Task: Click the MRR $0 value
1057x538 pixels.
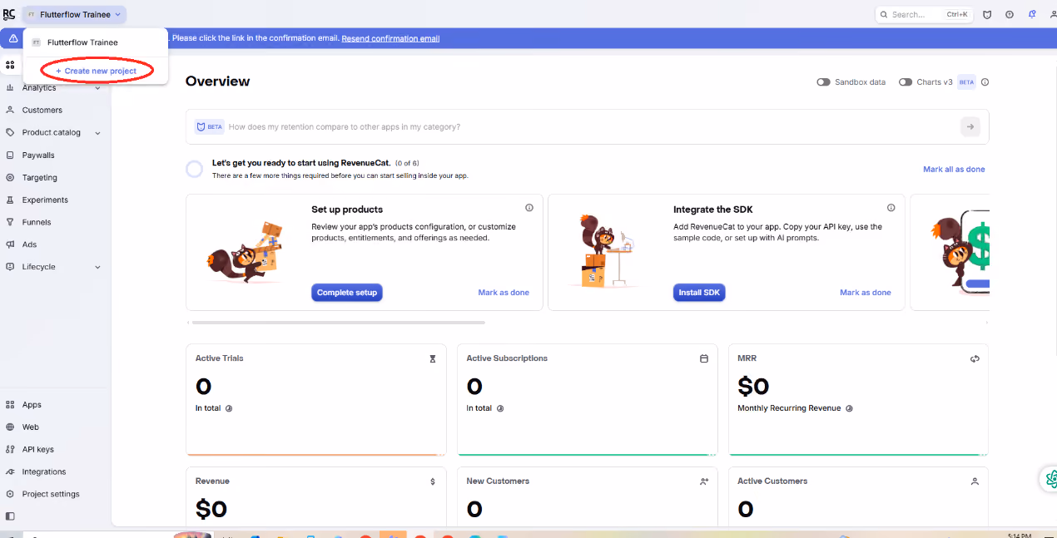Action: click(753, 387)
